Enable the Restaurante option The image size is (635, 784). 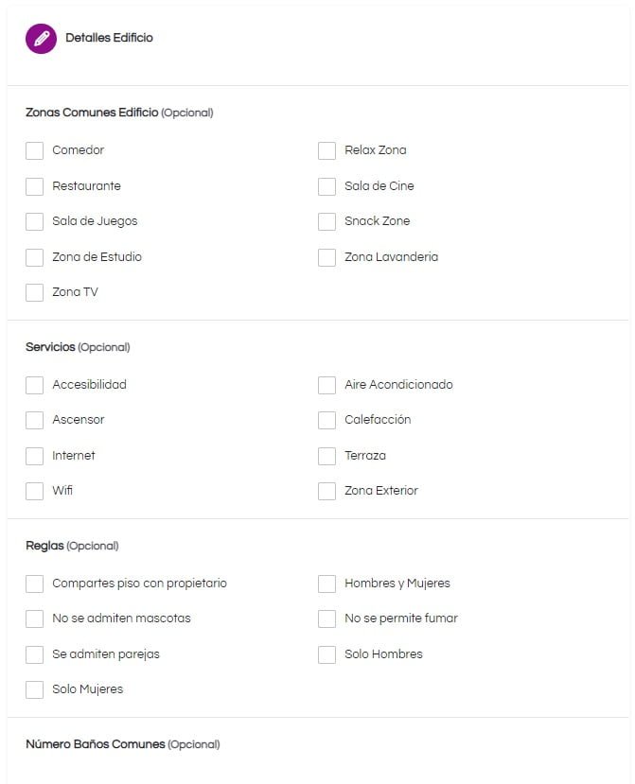point(34,186)
